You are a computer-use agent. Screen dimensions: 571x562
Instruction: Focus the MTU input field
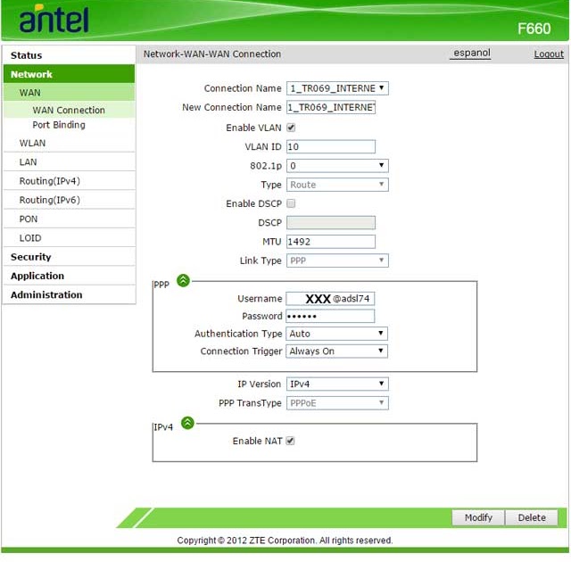(331, 242)
